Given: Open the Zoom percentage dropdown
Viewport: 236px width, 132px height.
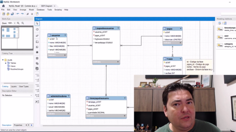Looking at the screenshot, I should pos(15,23).
